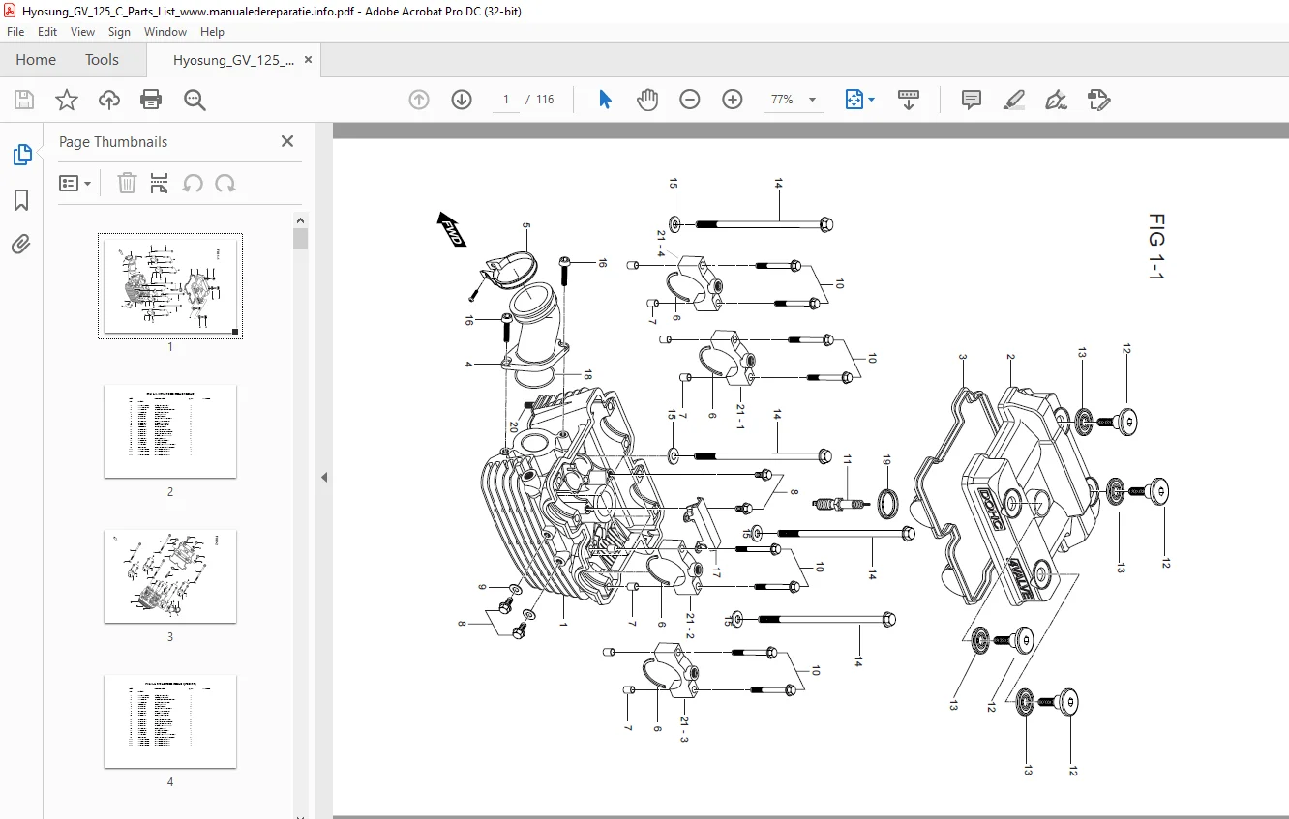Bookmark this file with the star icon
1289x819 pixels.
pyautogui.click(x=67, y=100)
